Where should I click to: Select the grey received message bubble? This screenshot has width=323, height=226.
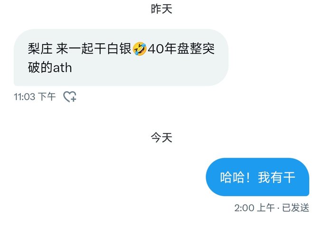[121, 57]
